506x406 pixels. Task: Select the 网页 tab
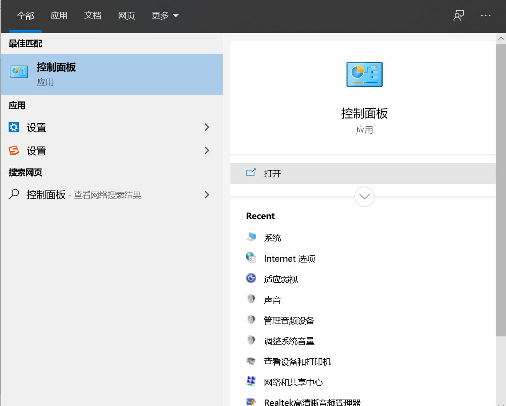click(126, 16)
